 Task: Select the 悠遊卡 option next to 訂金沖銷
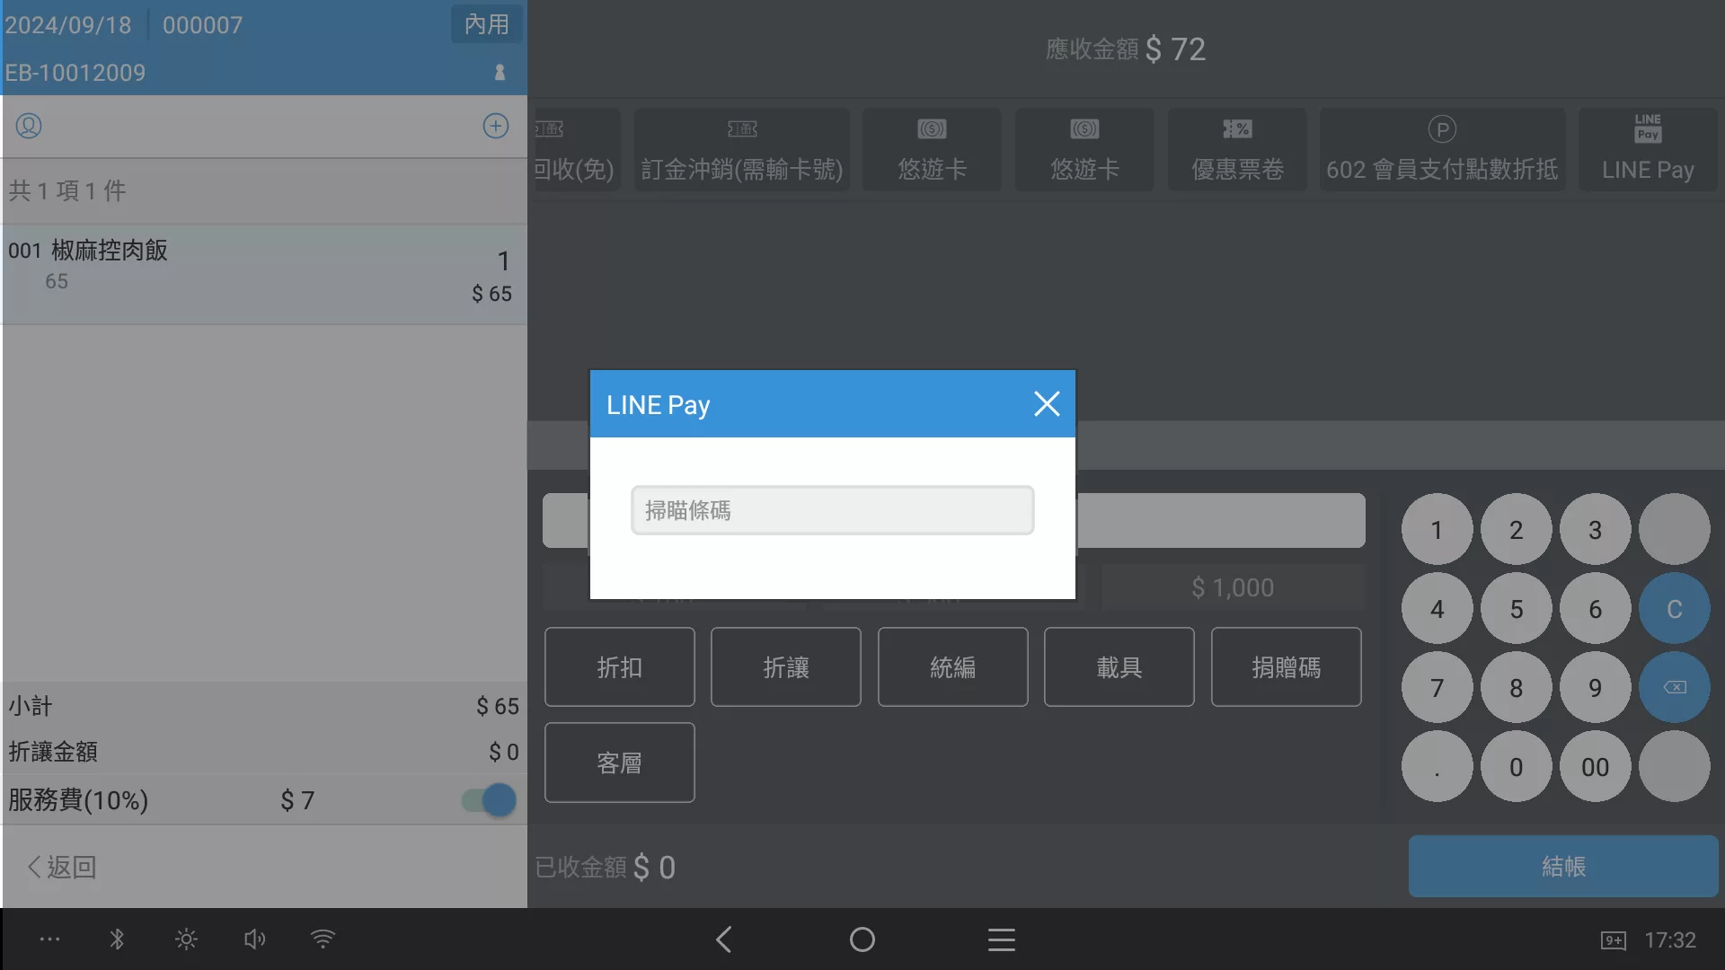pos(932,149)
